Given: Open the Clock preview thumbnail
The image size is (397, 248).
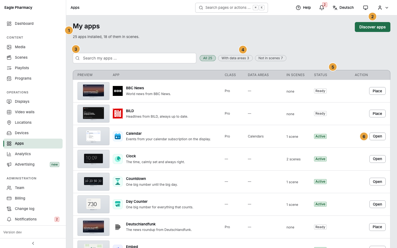Looking at the screenshot, I should 93,159.
